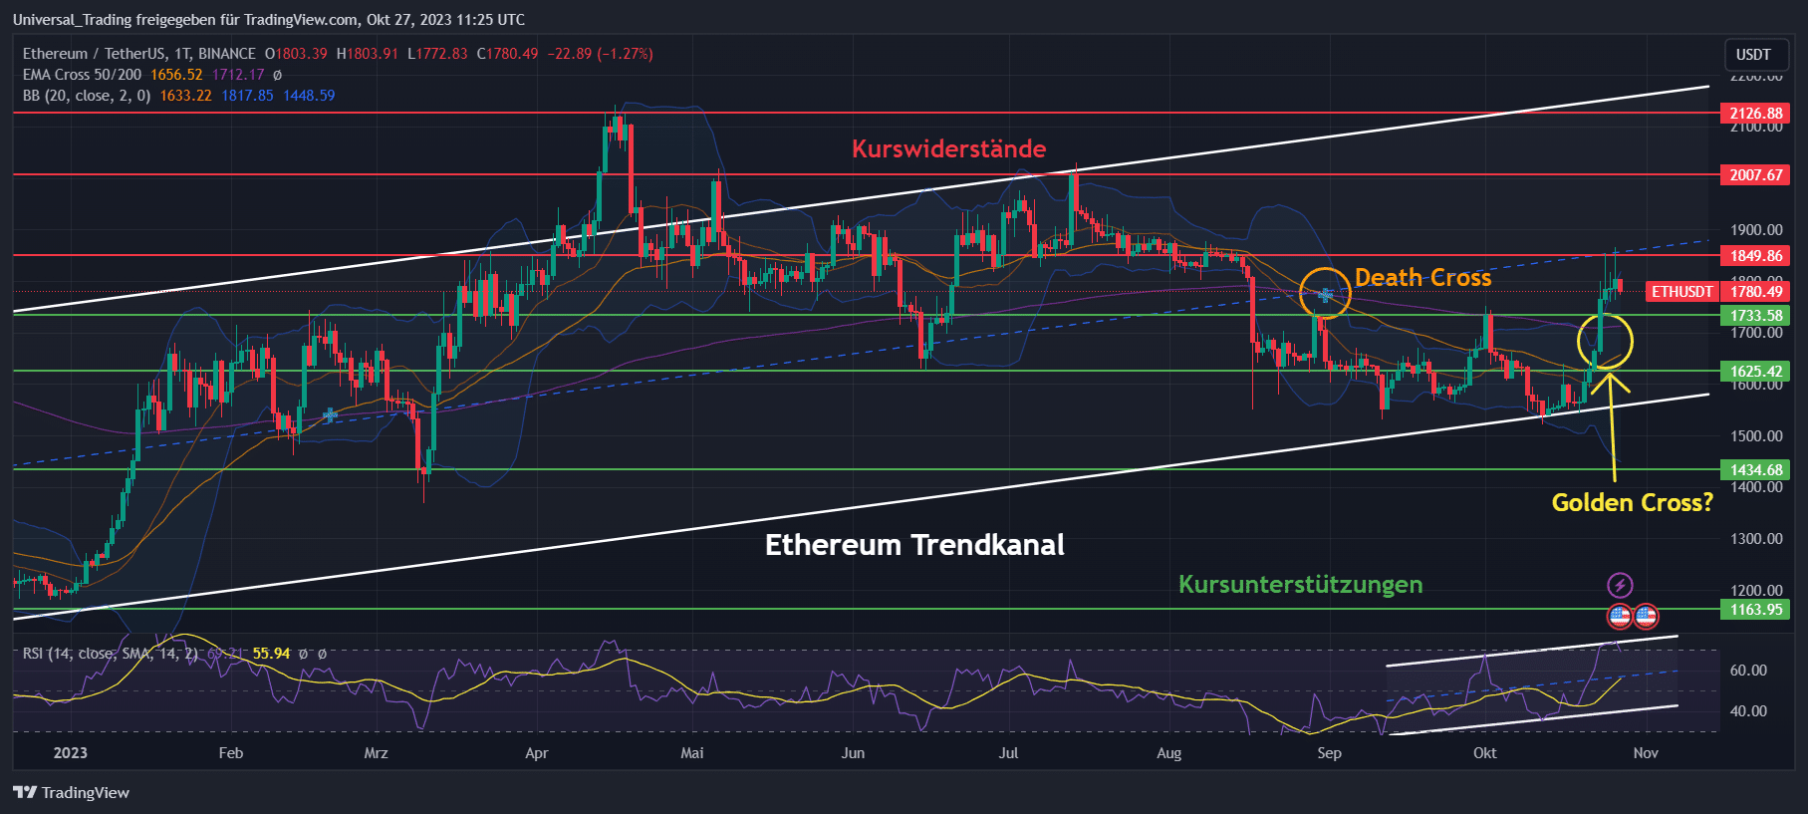
Task: Click the 1200.00 price axis label
Action: 1756,591
